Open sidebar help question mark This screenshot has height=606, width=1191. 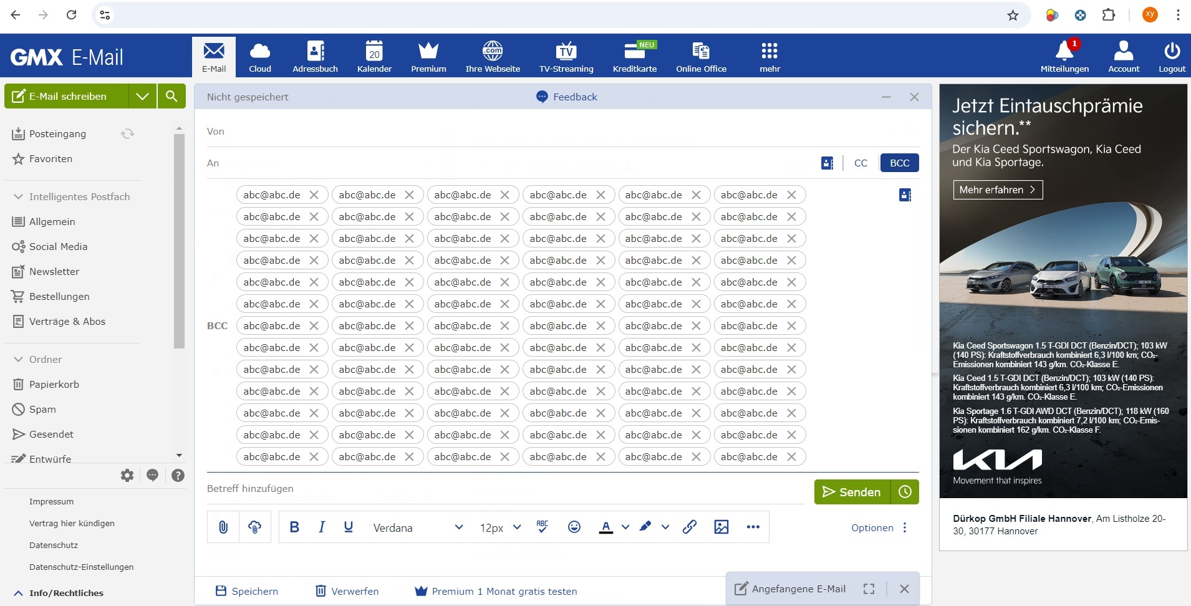(x=178, y=476)
